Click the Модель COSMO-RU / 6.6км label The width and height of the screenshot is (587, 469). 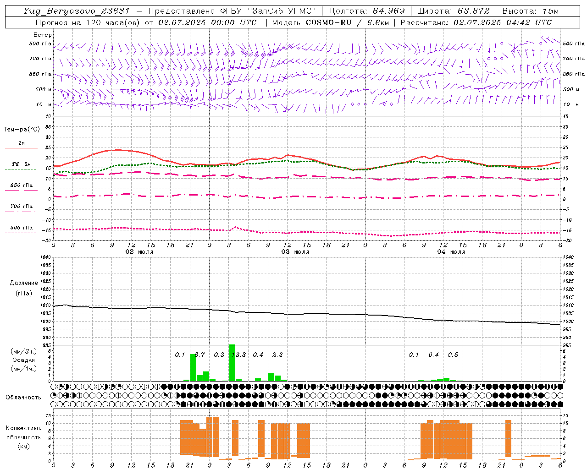(330, 22)
